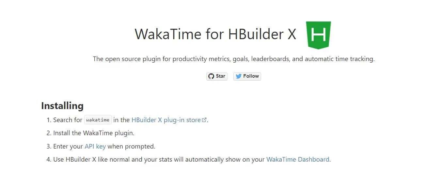426x174 pixels.
Task: Go to the WakaTime Dashboard link
Action: (298, 160)
